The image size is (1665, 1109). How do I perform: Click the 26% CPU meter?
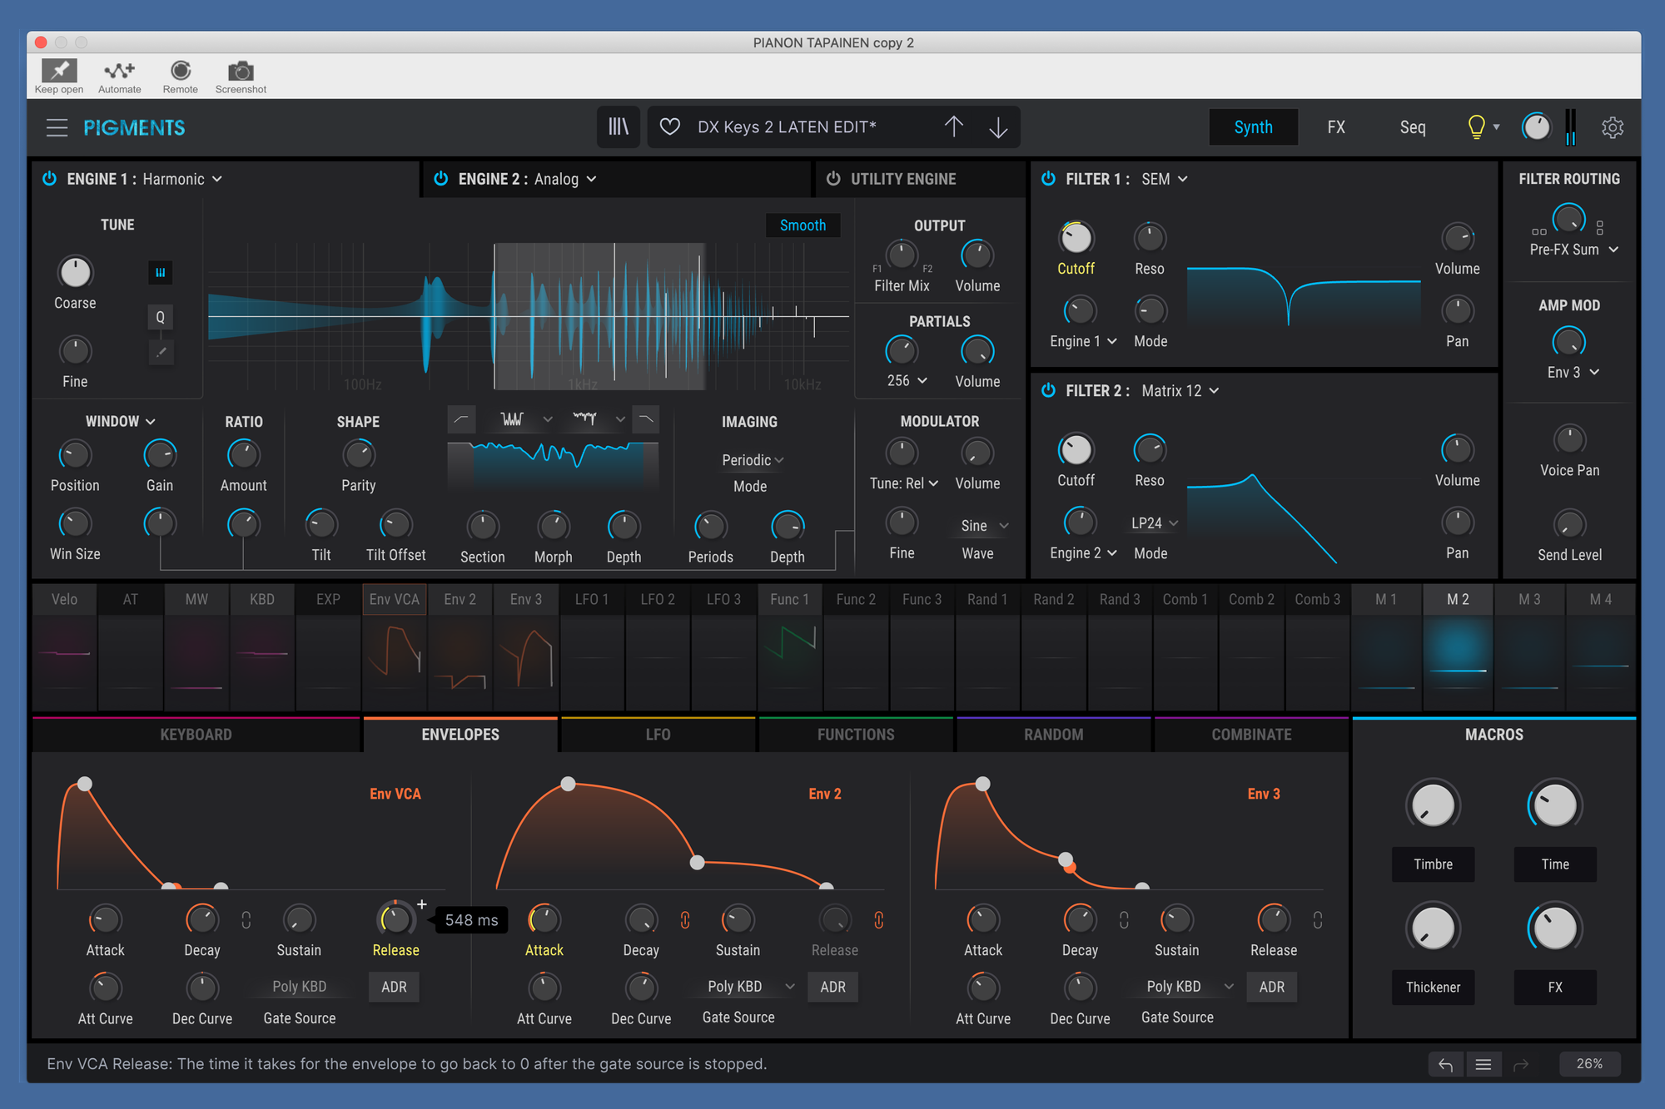(x=1588, y=1064)
